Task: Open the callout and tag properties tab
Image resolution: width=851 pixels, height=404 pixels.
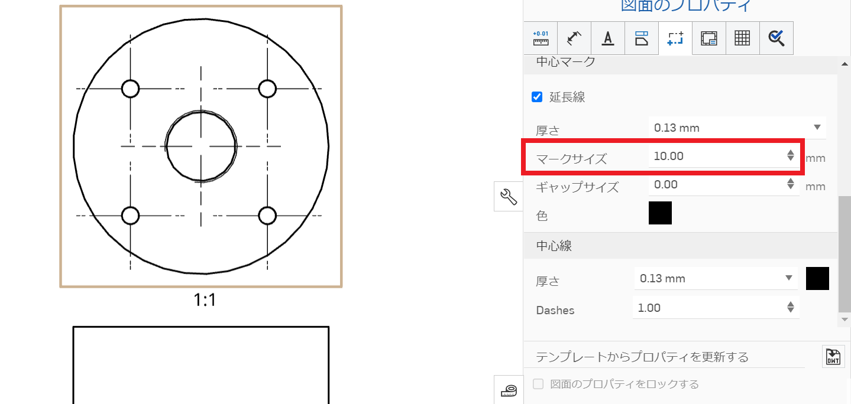Action: coord(642,38)
